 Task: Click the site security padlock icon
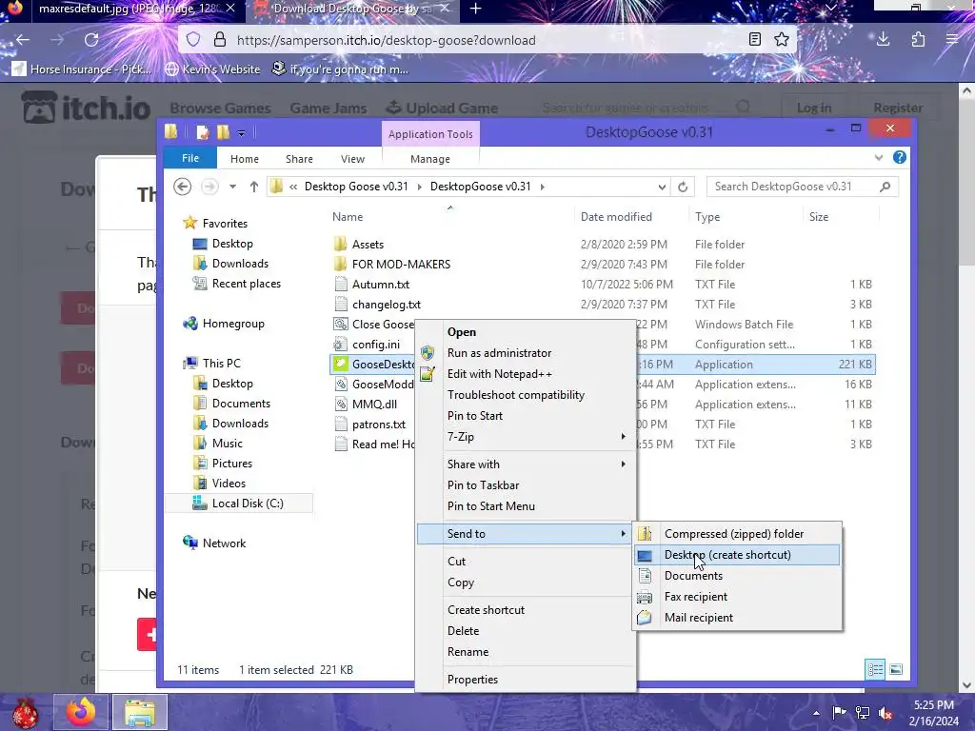(x=220, y=40)
